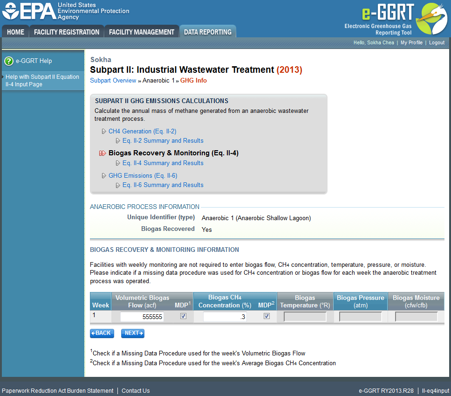The width and height of the screenshot is (451, 396).
Task: Click the 'Hello, Sokha Chea' greeting text
Action: click(374, 42)
